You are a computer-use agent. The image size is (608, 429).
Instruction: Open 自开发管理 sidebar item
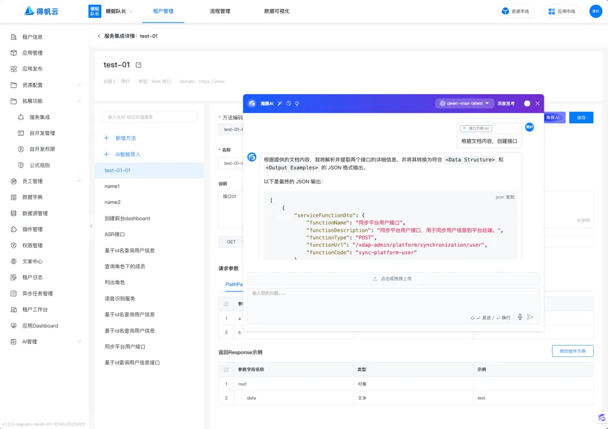[42, 133]
